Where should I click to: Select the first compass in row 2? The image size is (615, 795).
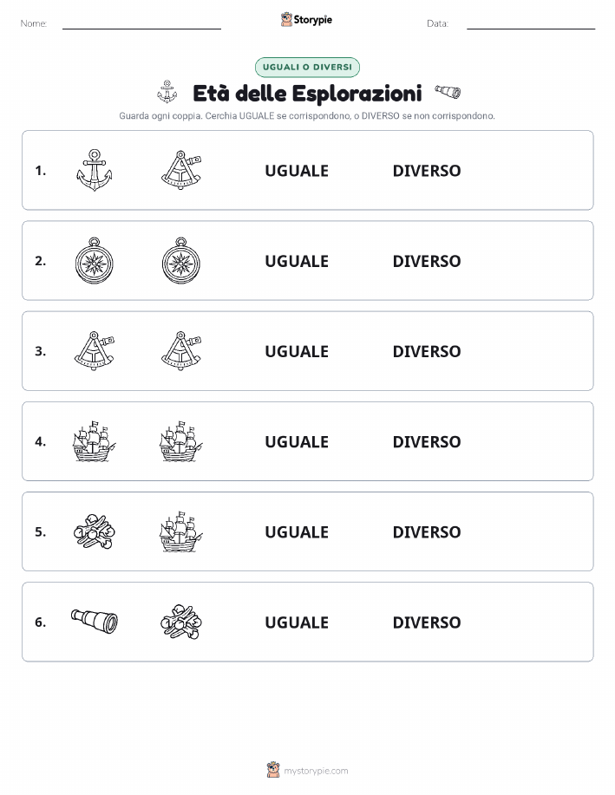(95, 261)
